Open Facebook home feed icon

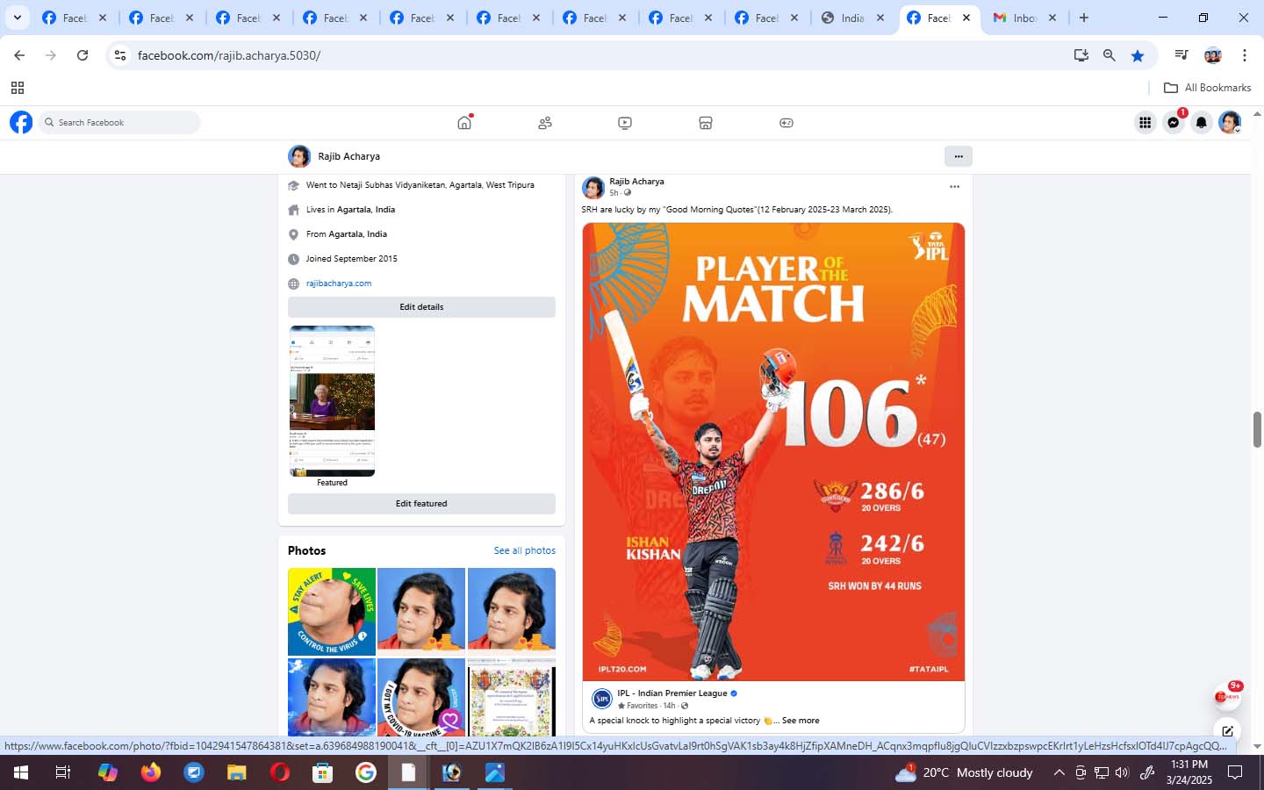pyautogui.click(x=464, y=123)
